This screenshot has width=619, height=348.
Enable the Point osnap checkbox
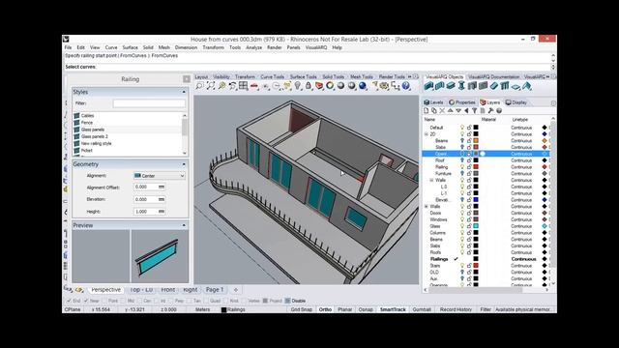click(104, 301)
